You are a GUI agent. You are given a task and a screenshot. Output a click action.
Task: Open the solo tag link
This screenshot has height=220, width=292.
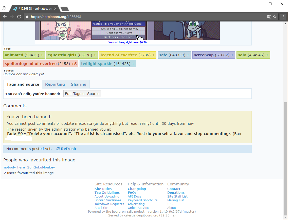click(x=242, y=55)
